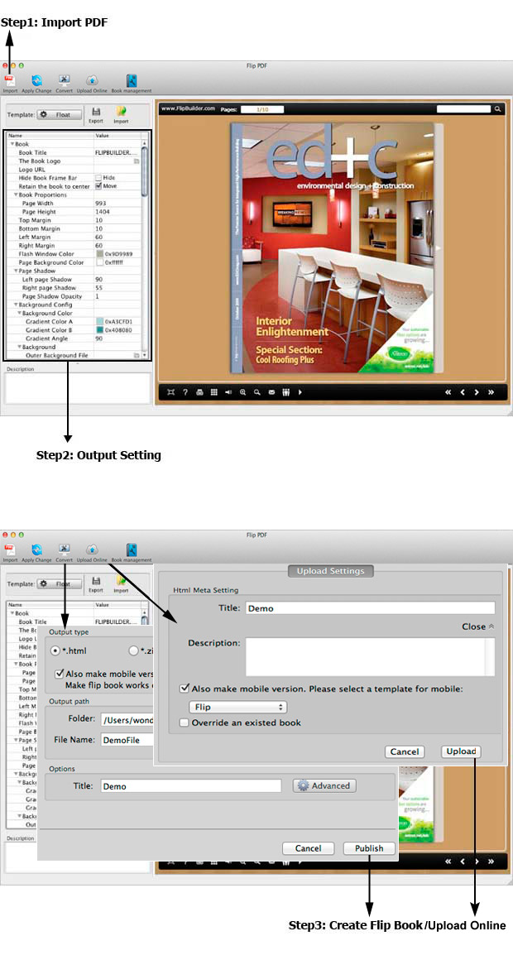Click the print icon in the viewer's bottom toolbar
513x960 pixels.
[x=199, y=392]
